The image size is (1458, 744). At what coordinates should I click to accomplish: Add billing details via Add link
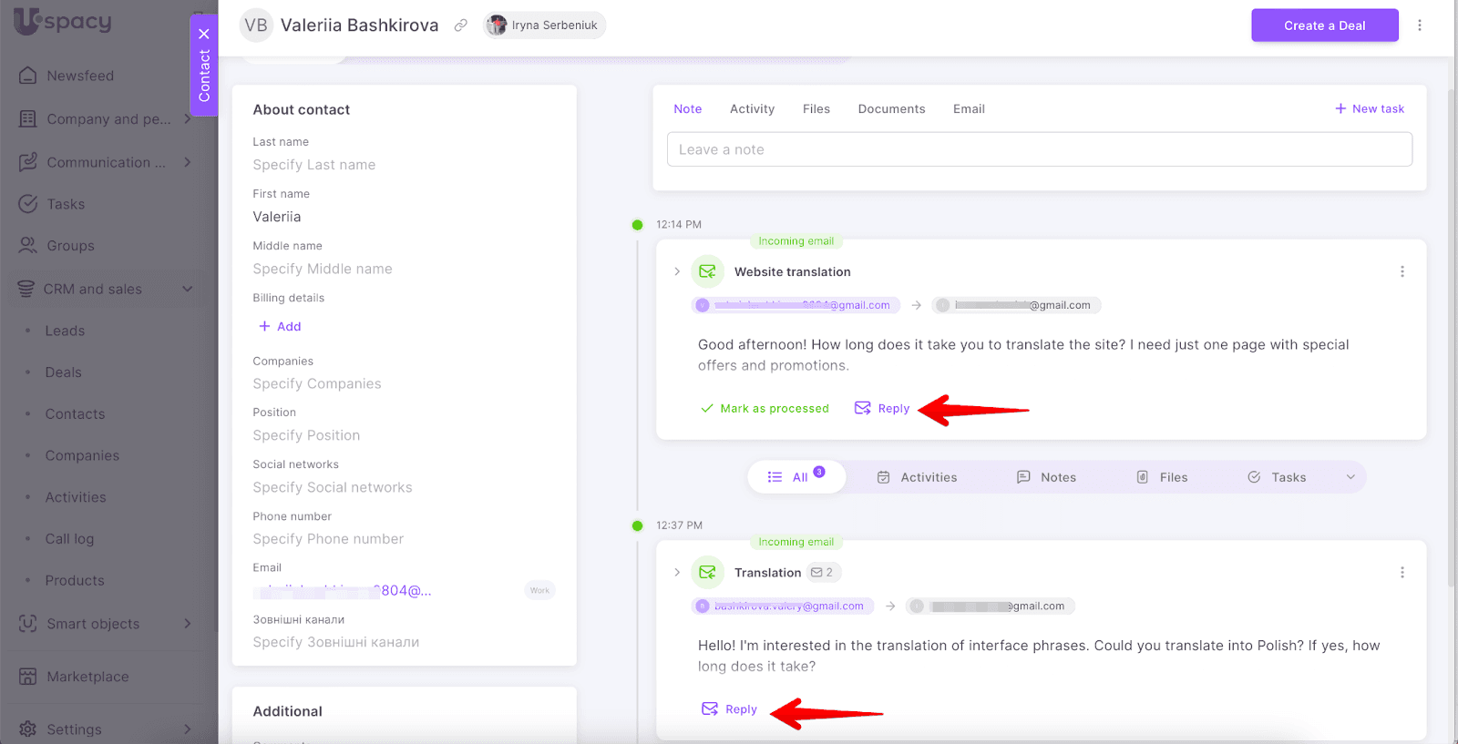[x=280, y=326]
